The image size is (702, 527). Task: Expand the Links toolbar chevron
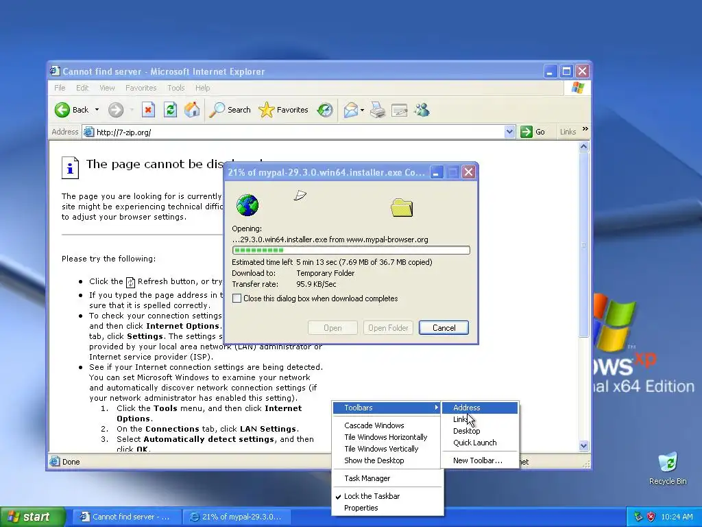585,129
